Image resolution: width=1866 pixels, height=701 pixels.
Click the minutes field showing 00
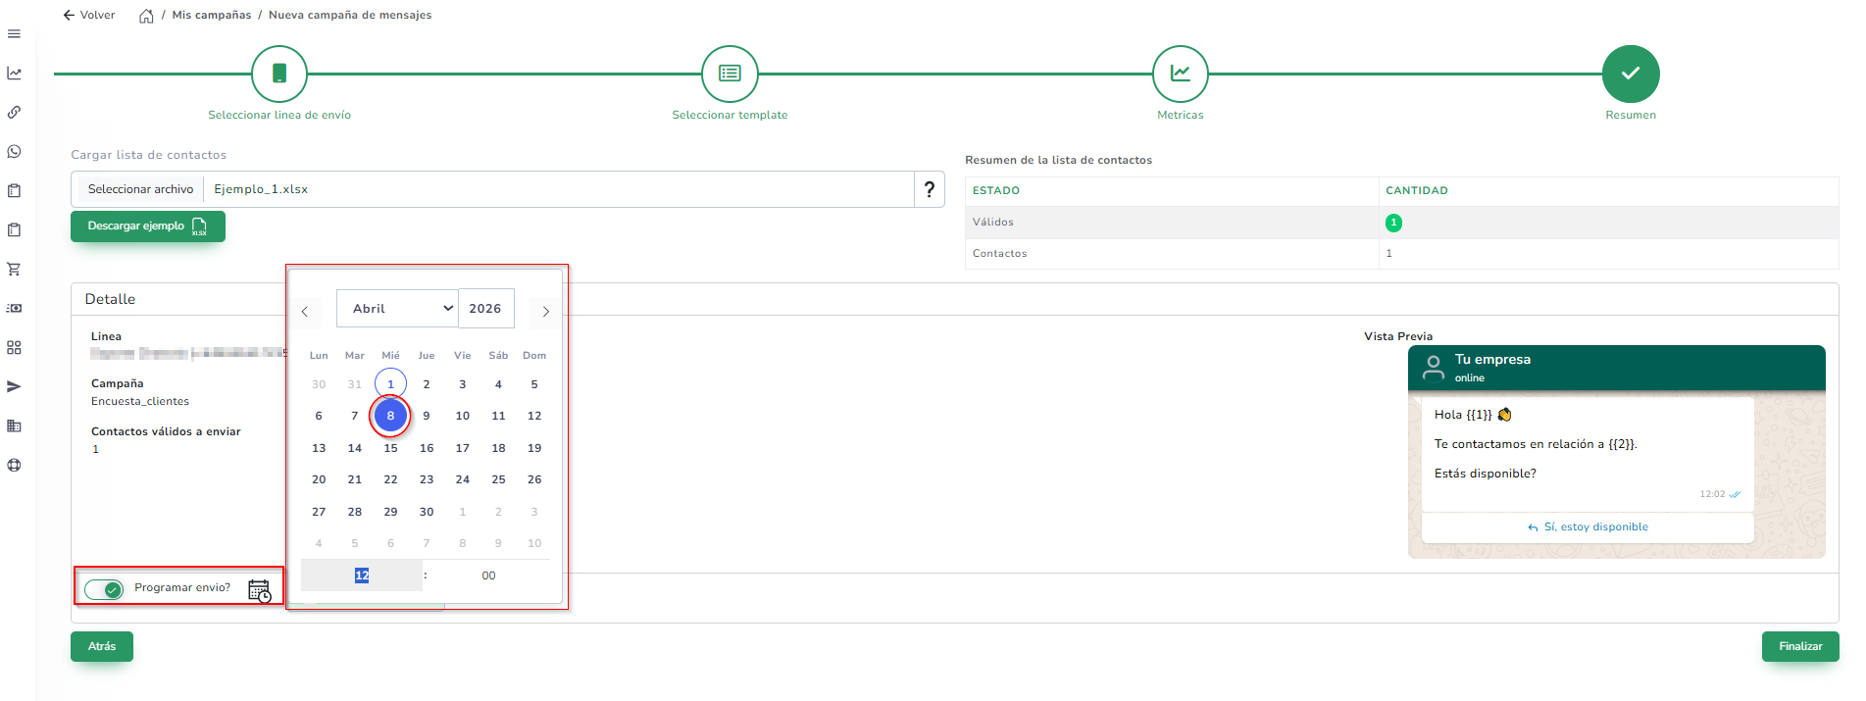(x=488, y=576)
